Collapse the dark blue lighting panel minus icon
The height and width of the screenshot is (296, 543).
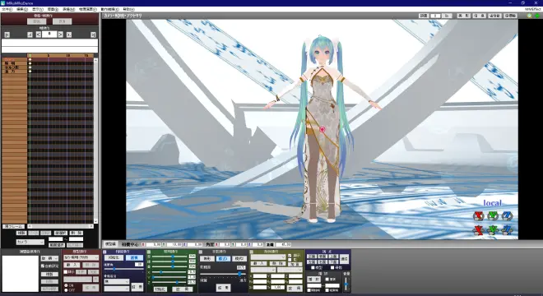pyautogui.click(x=104, y=252)
